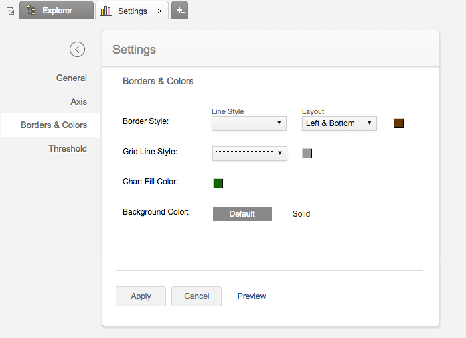Open the green Chart Fill Color swatch
This screenshot has height=338, width=466.
[x=218, y=184]
